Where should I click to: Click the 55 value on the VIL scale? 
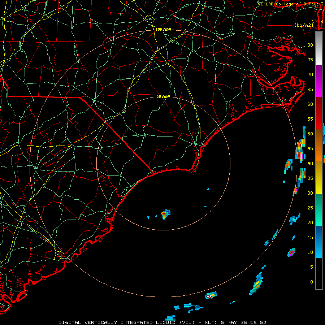[310, 119]
